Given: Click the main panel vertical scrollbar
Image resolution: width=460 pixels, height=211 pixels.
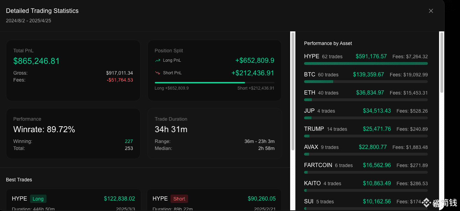Looking at the screenshot, I should [x=293, y=91].
